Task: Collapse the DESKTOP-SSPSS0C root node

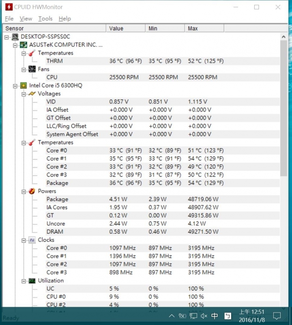Action: (x=6, y=37)
